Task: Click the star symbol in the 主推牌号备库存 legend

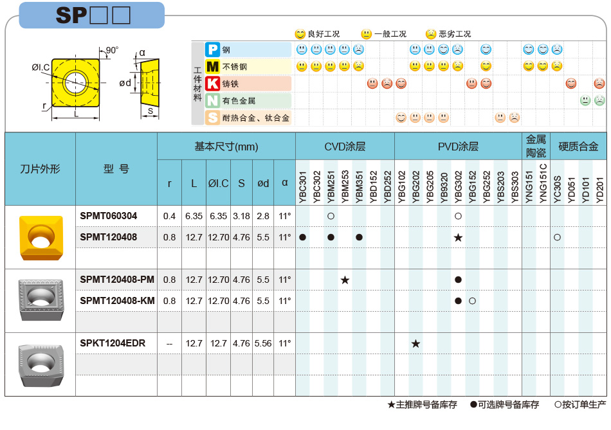Action: point(391,405)
